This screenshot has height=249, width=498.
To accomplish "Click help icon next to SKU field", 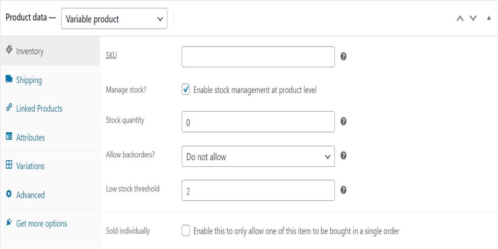I will 343,56.
